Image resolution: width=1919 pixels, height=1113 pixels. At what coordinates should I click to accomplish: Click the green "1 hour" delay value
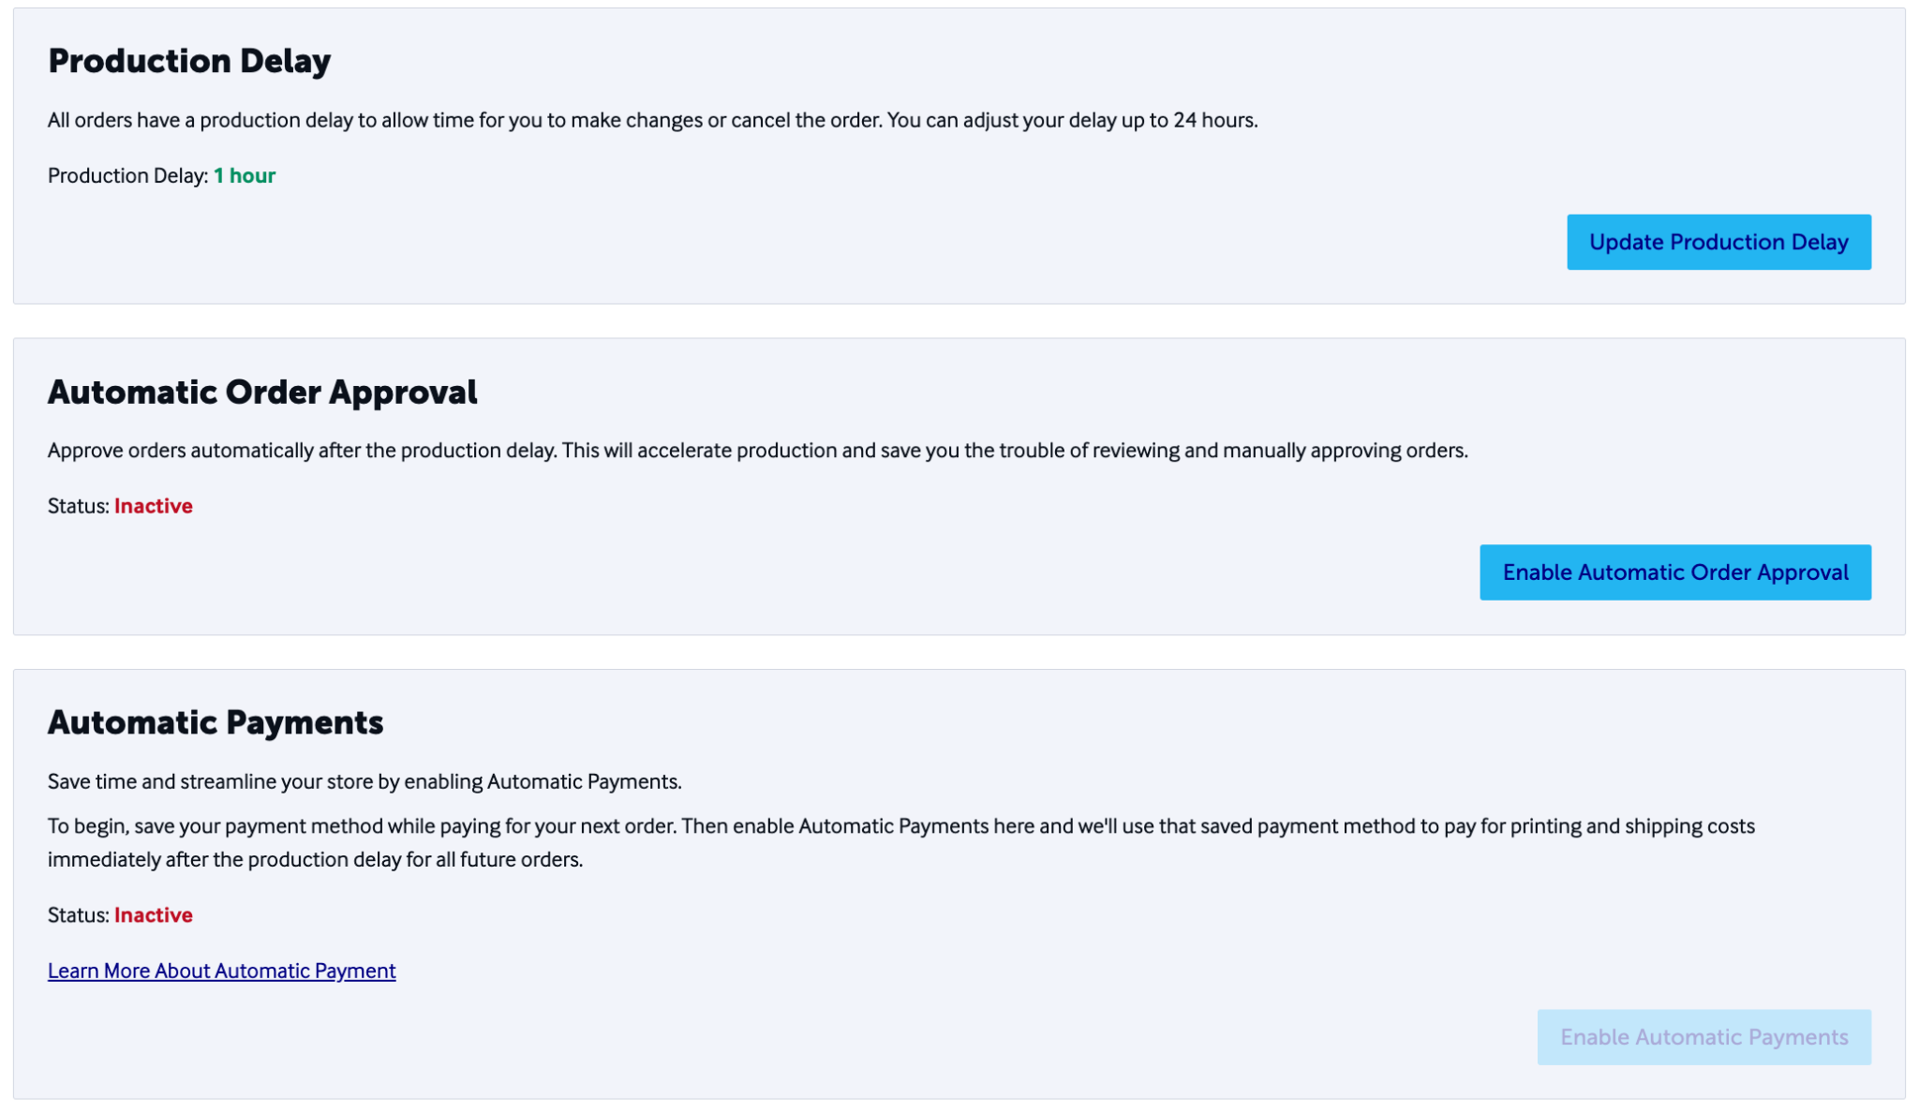coord(245,176)
